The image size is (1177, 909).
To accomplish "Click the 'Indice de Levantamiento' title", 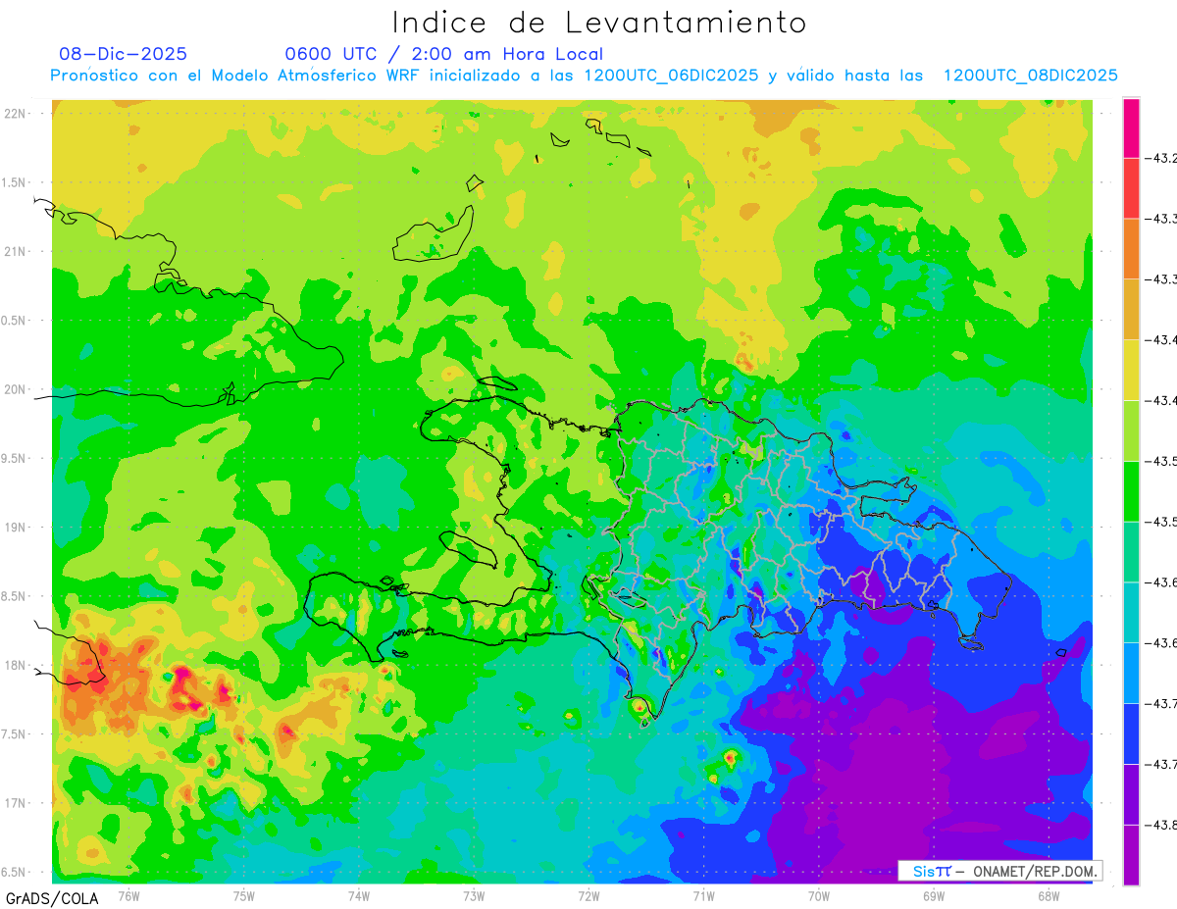I will 599,22.
